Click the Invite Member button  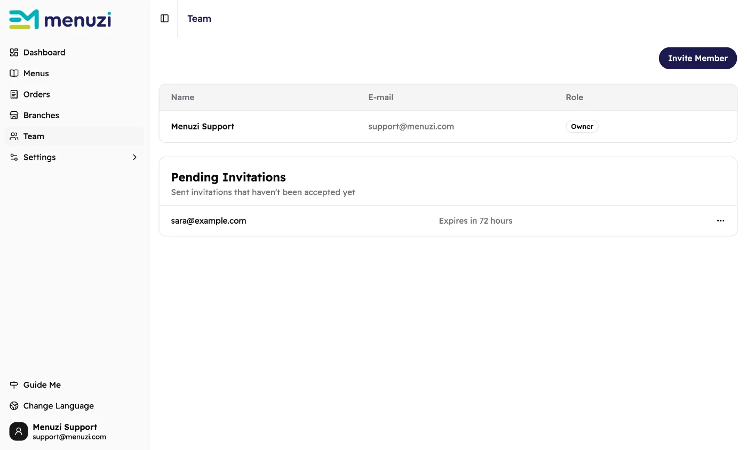tap(698, 58)
